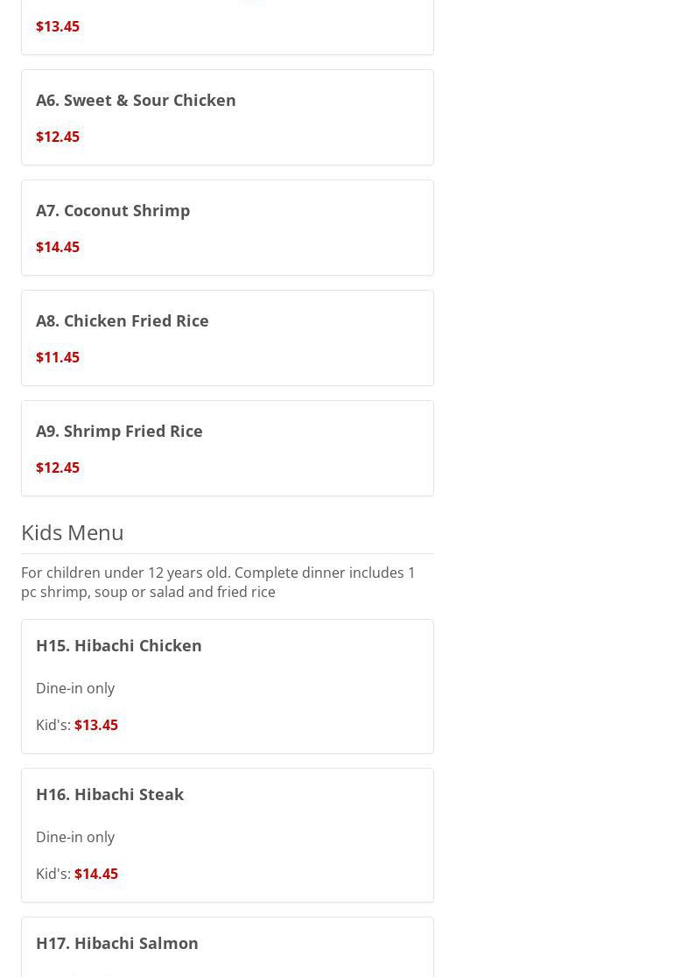Click the $13.45 price in the topmost card
Viewport: 687px width, 977px height.
tap(58, 26)
